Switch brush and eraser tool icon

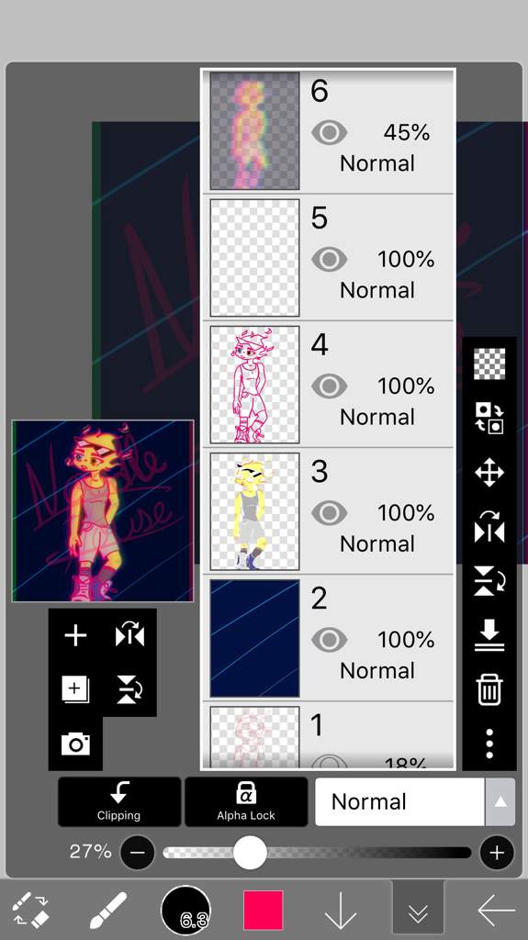coord(30,911)
